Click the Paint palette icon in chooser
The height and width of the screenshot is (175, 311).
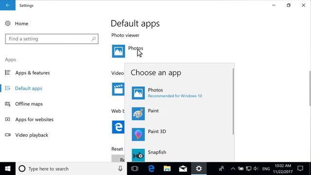click(x=138, y=114)
